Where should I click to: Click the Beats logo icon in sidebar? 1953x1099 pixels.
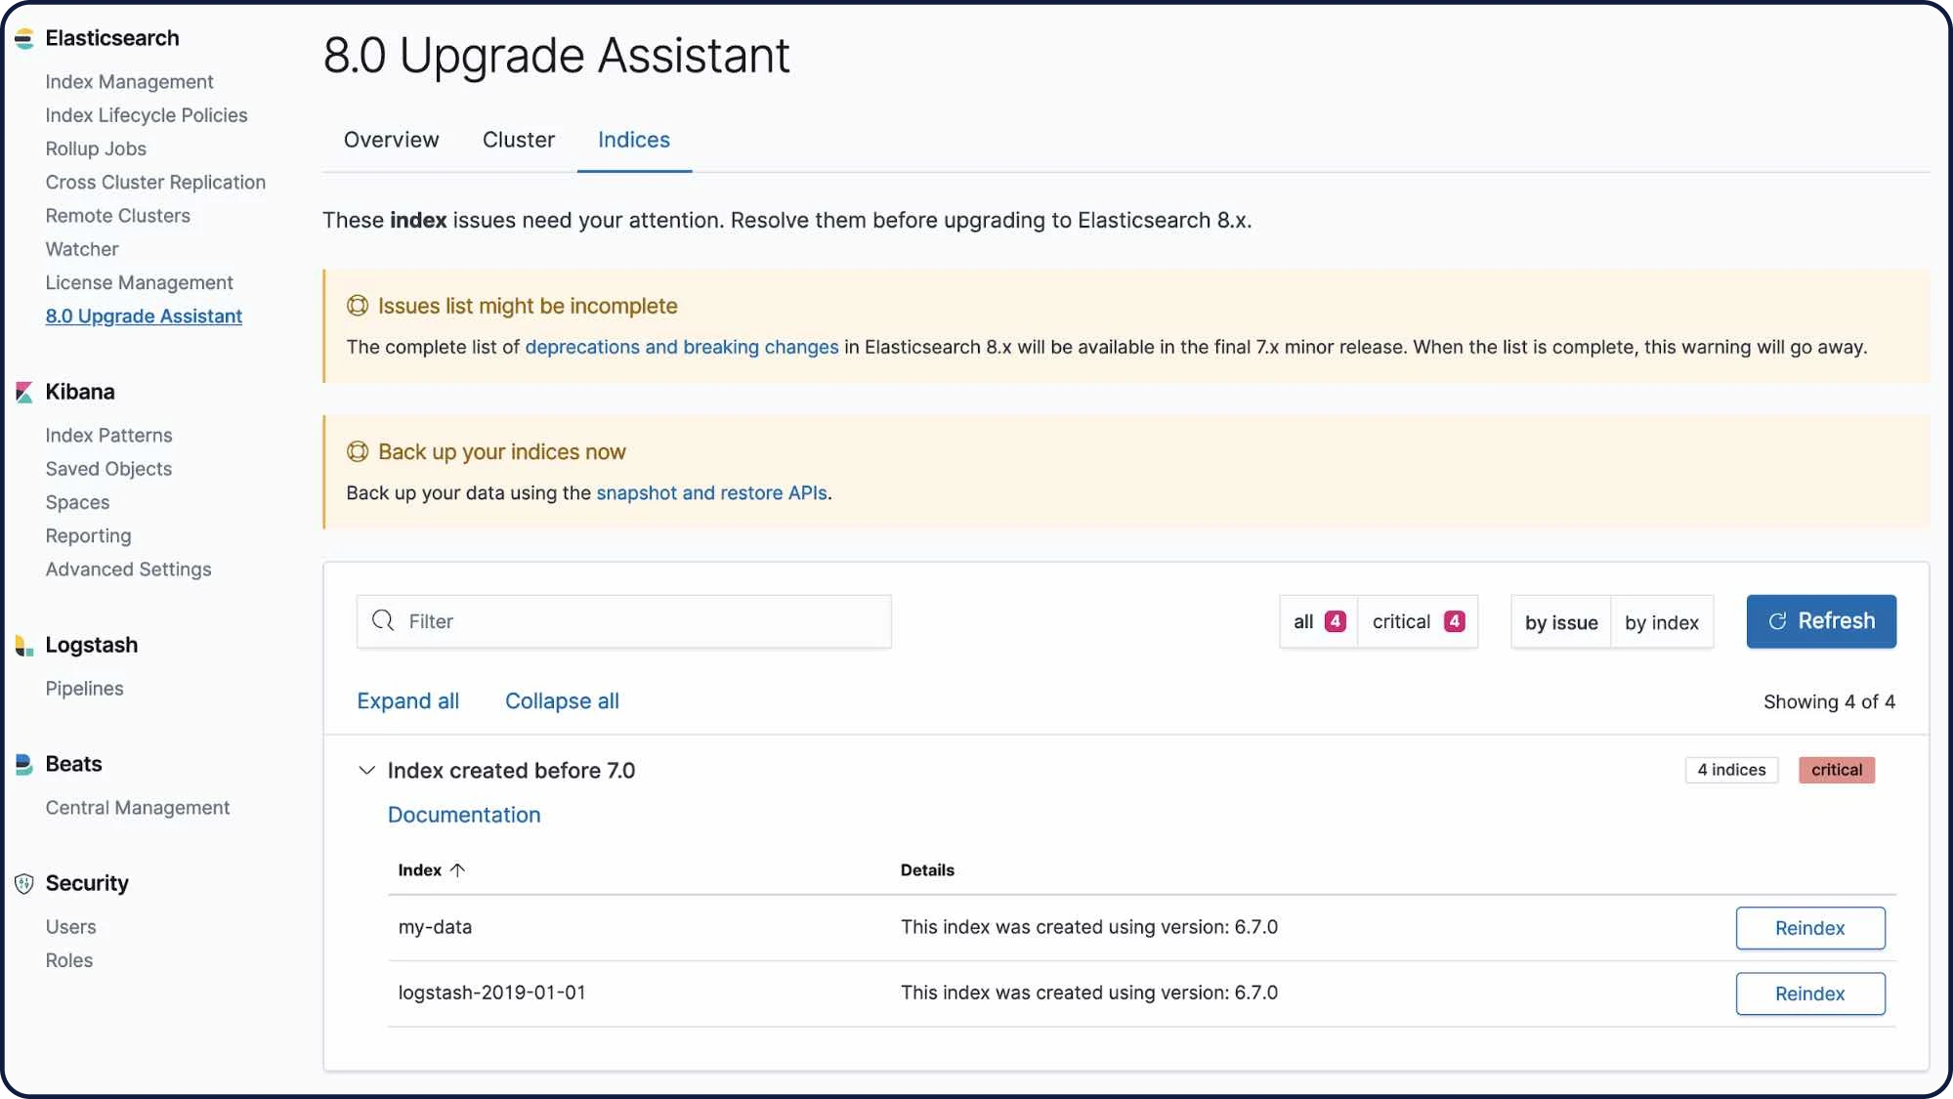[24, 765]
